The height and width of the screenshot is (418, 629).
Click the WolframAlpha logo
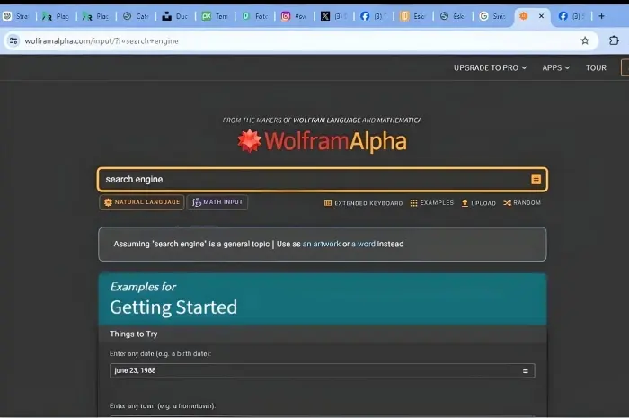(322, 141)
